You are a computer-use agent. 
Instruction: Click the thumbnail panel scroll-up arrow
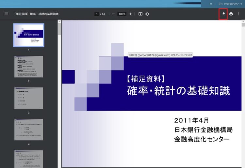tap(59, 22)
